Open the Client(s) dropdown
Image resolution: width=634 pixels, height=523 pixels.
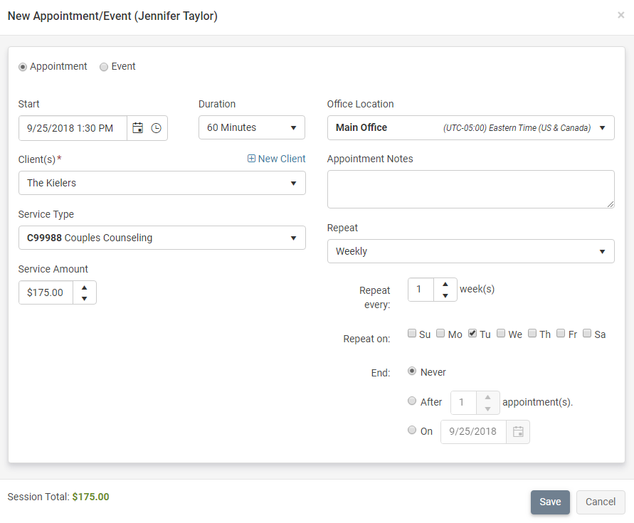pos(162,183)
